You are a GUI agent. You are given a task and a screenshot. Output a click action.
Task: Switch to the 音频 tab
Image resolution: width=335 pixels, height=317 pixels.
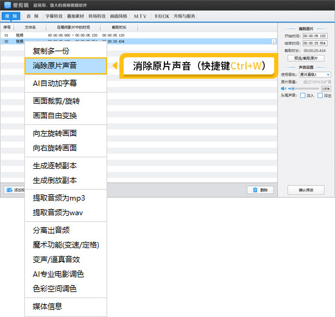click(32, 16)
